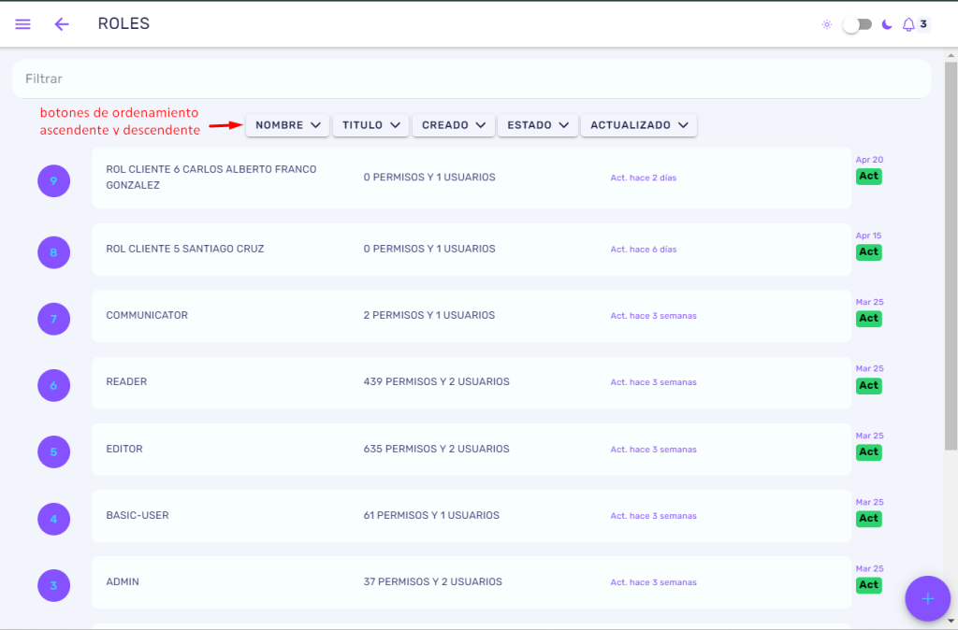Click Act status badge for Apr 20 role
The height and width of the screenshot is (630, 958).
pyautogui.click(x=869, y=177)
